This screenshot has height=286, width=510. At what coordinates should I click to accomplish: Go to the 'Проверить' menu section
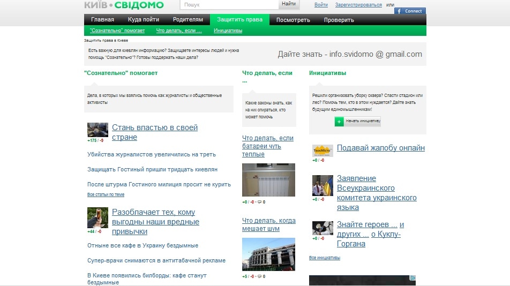click(339, 20)
